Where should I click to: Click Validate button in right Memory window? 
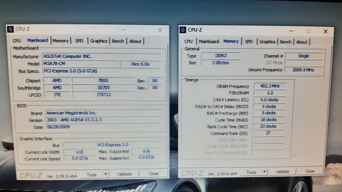tap(282, 172)
